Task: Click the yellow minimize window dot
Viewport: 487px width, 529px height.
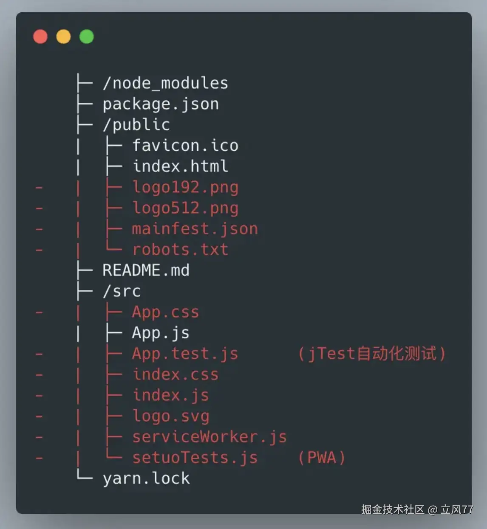Action: click(x=63, y=37)
